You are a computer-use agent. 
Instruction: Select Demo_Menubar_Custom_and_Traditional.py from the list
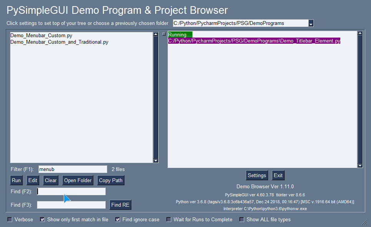[54, 42]
